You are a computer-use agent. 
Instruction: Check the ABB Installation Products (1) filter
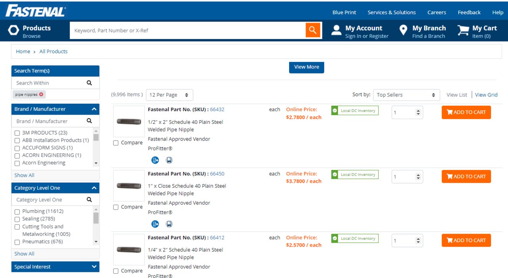coord(17,141)
